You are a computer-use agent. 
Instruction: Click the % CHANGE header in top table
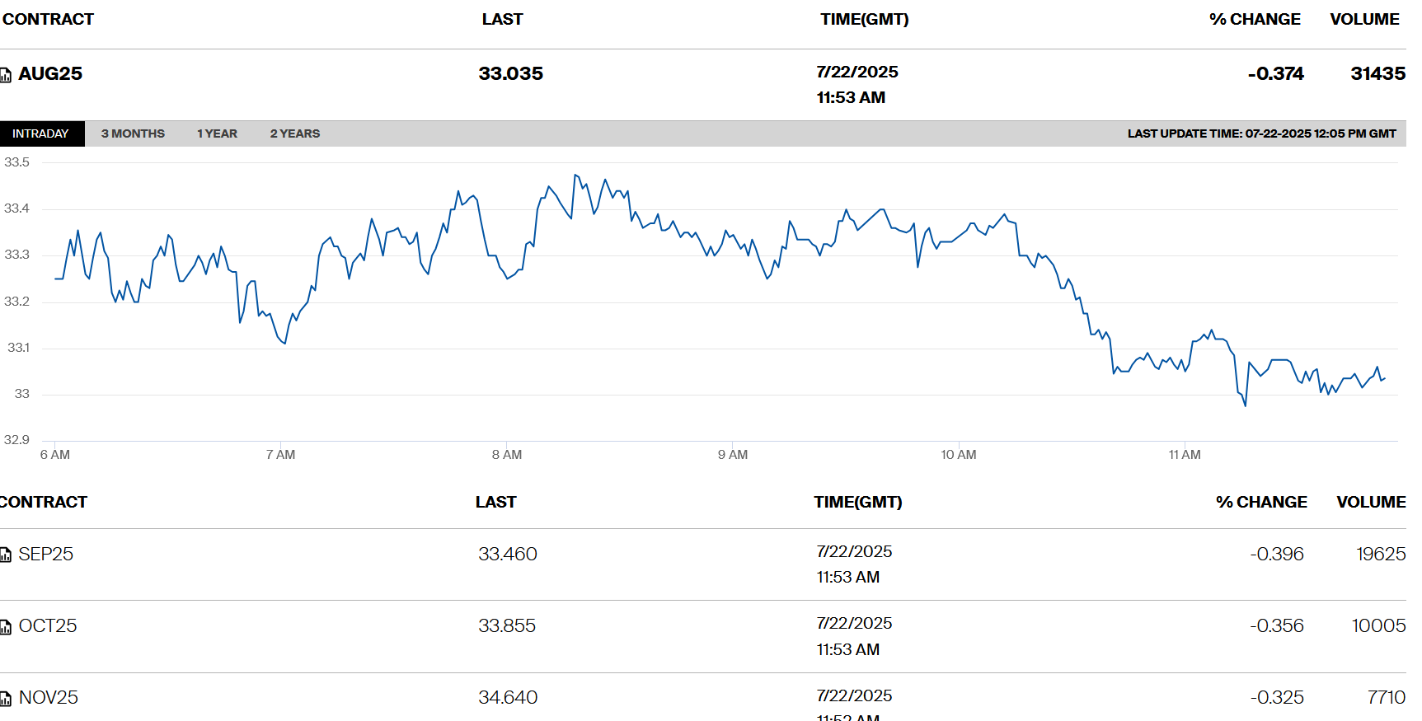point(1255,19)
